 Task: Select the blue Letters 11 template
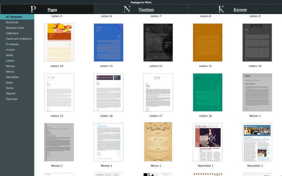point(109,43)
